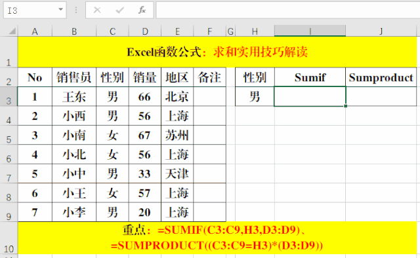The width and height of the screenshot is (420, 258).
Task: Select column C header
Action: 112,31
